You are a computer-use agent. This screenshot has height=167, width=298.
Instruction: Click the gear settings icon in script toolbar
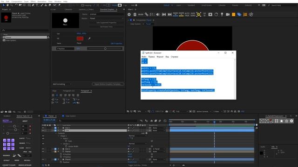tap(129, 14)
